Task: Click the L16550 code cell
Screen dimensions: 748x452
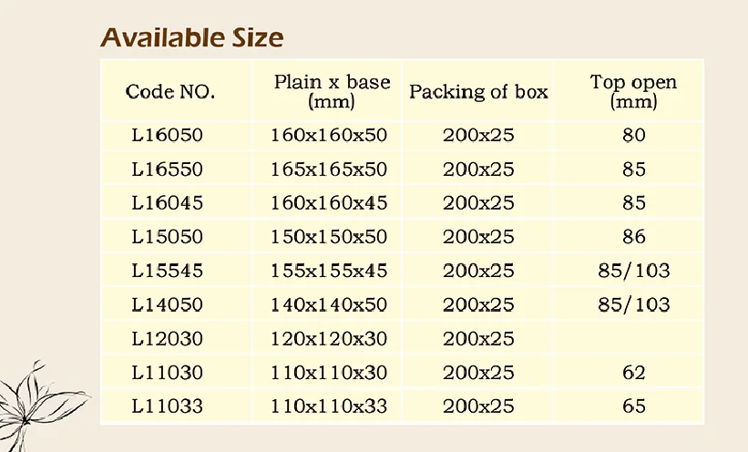Action: coord(167,169)
